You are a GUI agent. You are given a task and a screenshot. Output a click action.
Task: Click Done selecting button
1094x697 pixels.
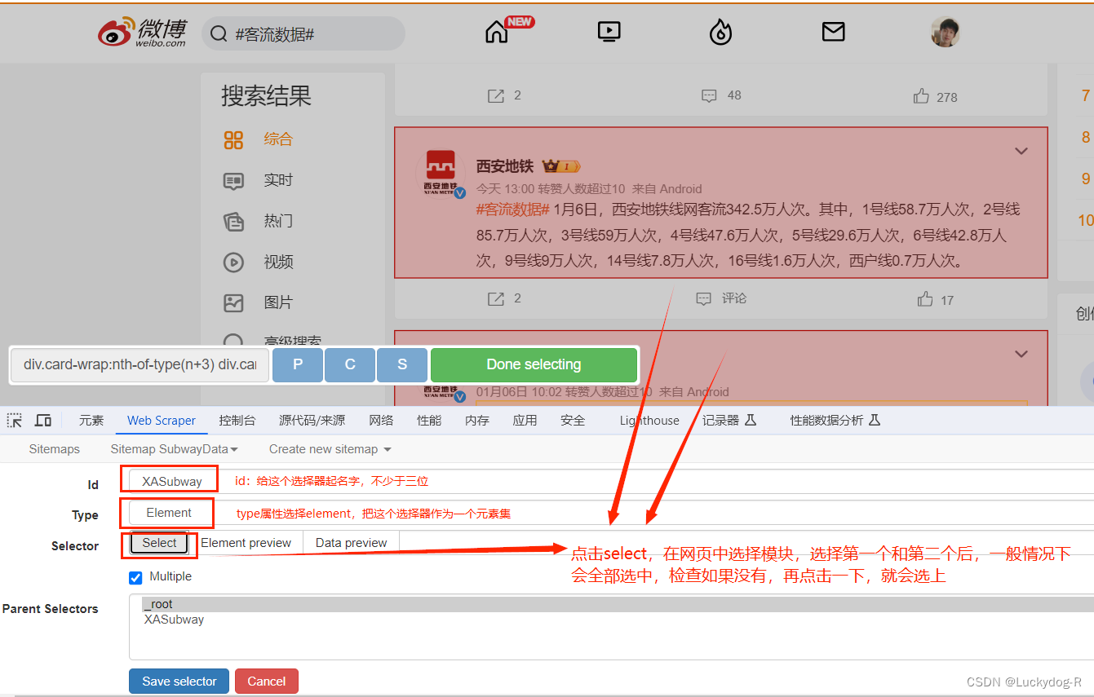[x=534, y=364]
